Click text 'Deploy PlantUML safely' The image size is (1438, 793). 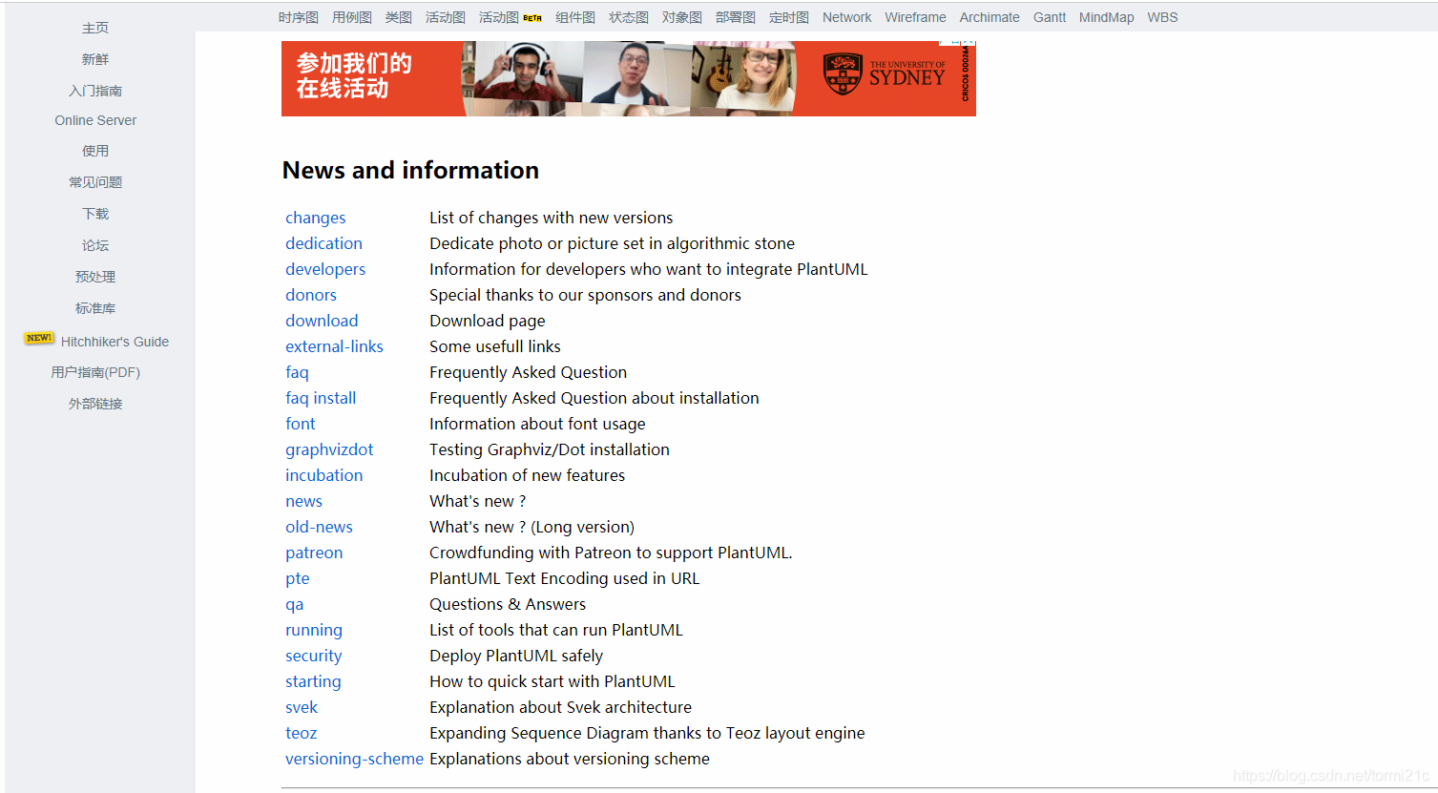pyautogui.click(x=516, y=656)
